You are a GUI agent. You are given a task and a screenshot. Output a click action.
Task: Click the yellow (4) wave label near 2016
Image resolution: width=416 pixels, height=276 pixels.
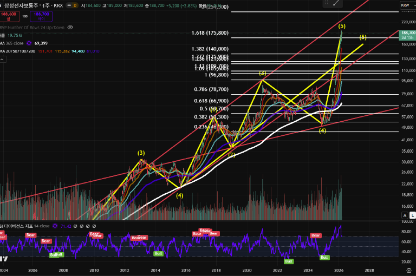tap(180, 195)
